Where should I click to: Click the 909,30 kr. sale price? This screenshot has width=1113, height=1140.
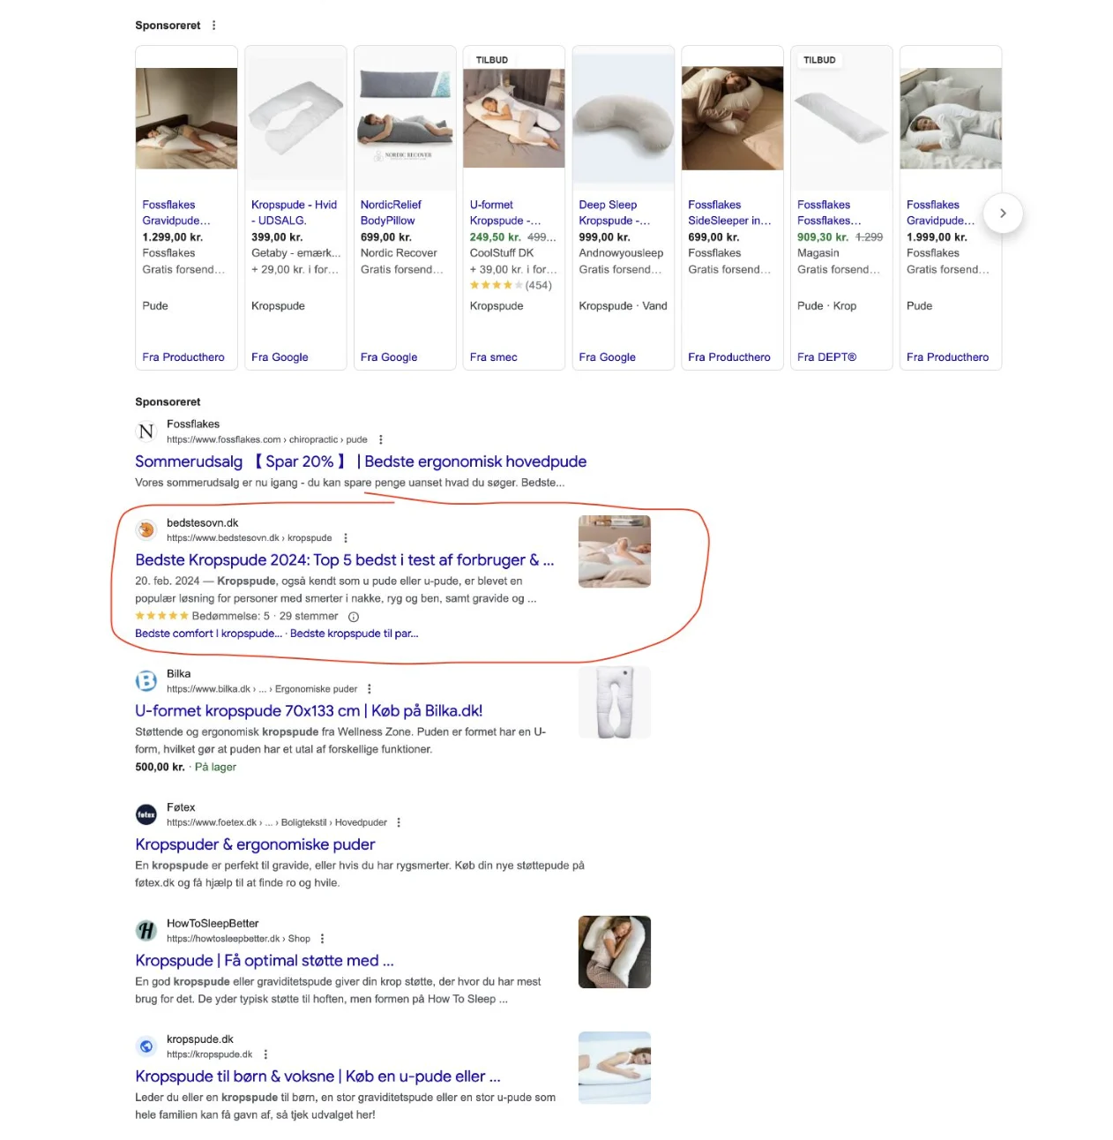pyautogui.click(x=823, y=237)
